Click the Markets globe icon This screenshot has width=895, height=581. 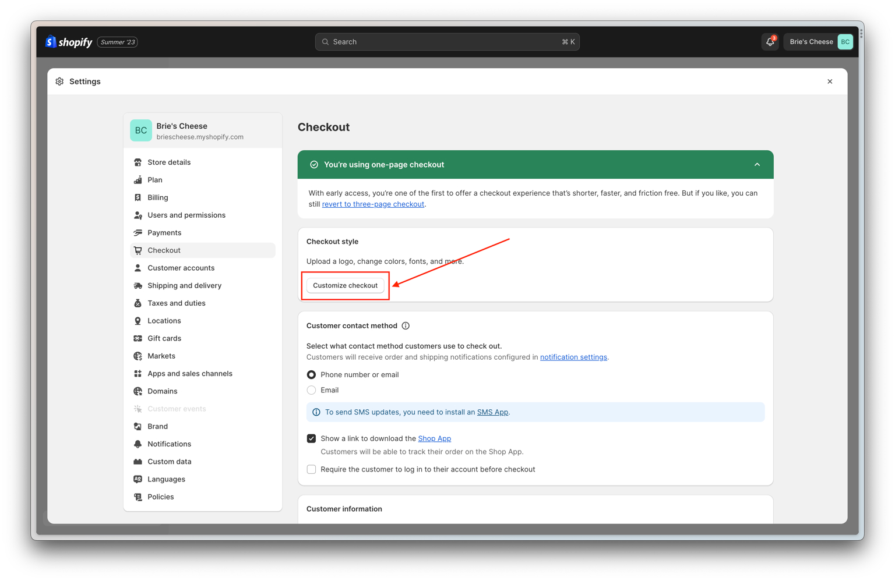point(138,356)
